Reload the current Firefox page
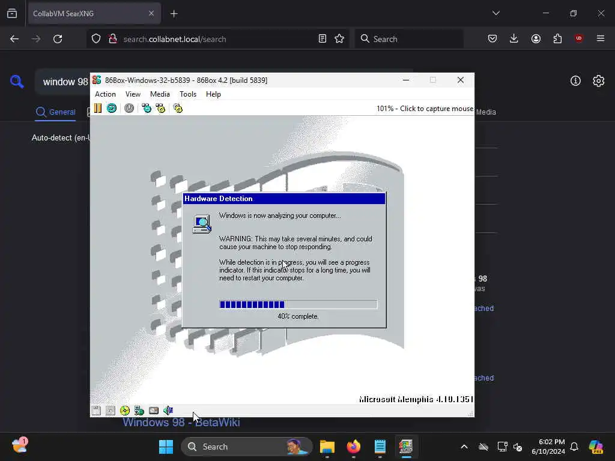This screenshot has width=615, height=461. tap(58, 39)
